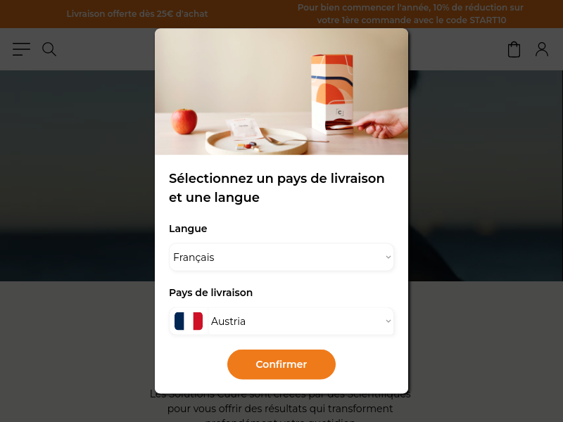Click the Sélectionnez un pays de livraison heading

[x=277, y=188]
